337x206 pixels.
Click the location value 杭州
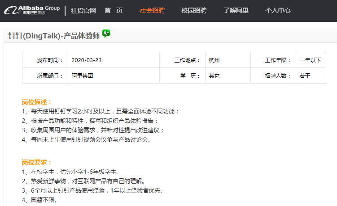click(x=214, y=60)
